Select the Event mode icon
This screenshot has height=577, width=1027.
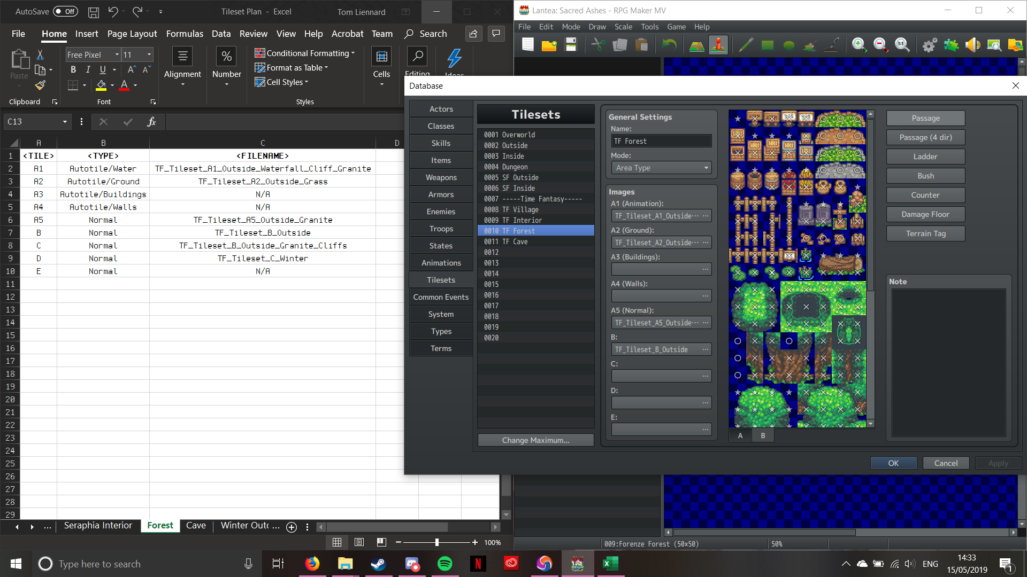pyautogui.click(x=718, y=45)
